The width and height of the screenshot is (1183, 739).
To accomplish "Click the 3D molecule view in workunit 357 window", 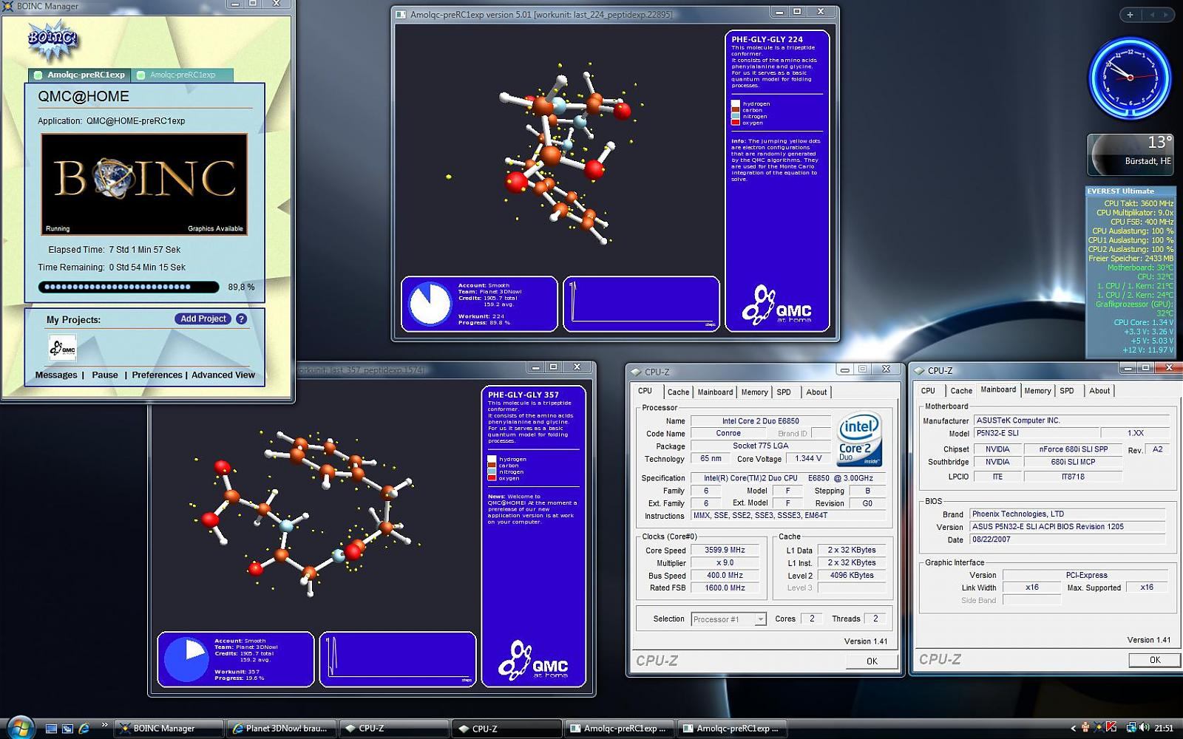I will point(314,505).
